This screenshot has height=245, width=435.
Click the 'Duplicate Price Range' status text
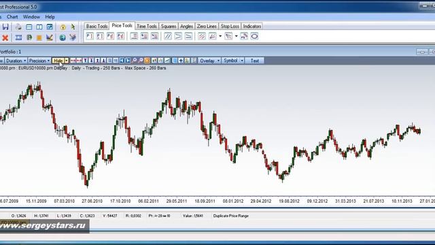(x=231, y=216)
